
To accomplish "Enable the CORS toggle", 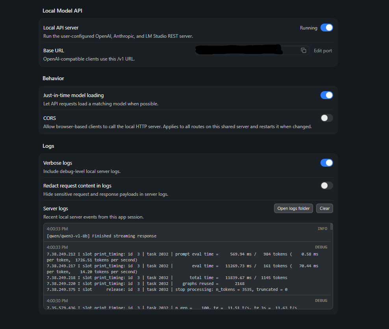I will [326, 118].
